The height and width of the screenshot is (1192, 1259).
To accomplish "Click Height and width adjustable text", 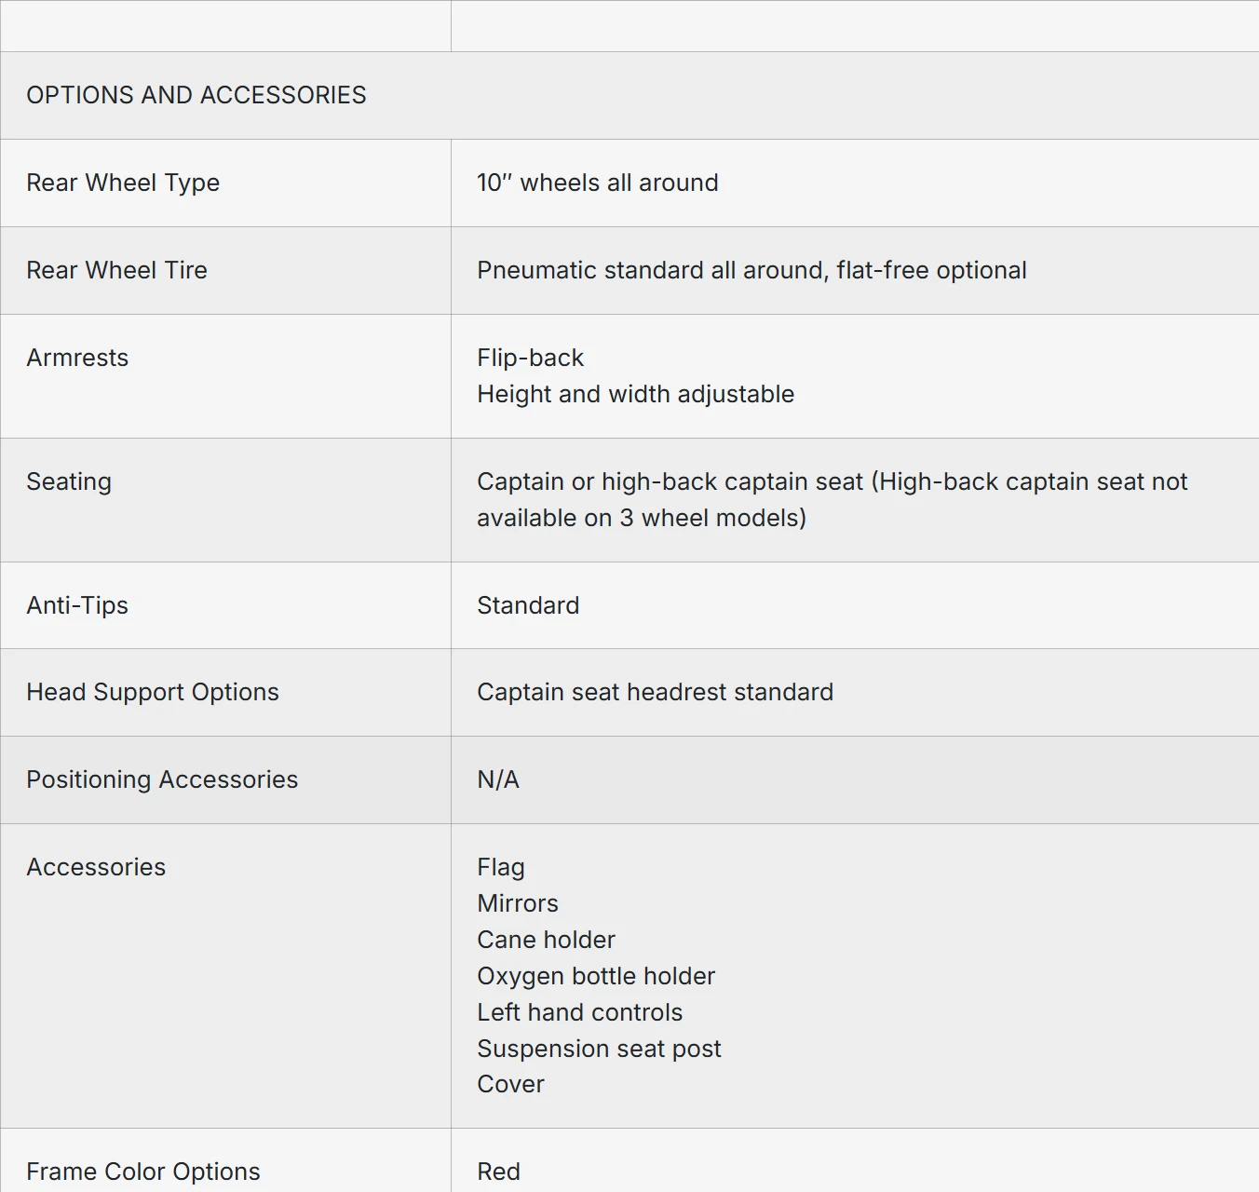I will tap(636, 394).
